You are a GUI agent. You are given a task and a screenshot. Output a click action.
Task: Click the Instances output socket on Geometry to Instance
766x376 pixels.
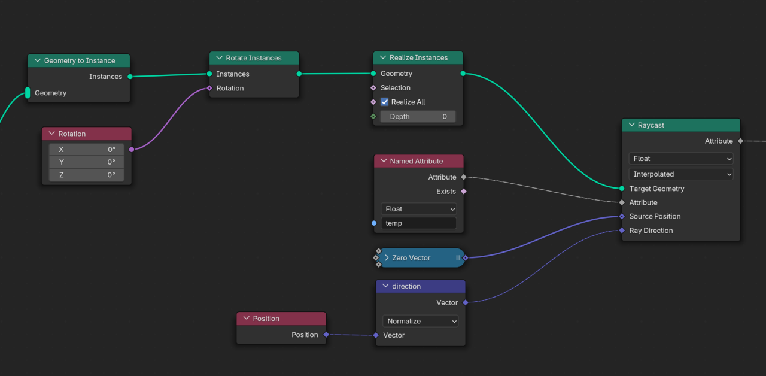pyautogui.click(x=130, y=77)
